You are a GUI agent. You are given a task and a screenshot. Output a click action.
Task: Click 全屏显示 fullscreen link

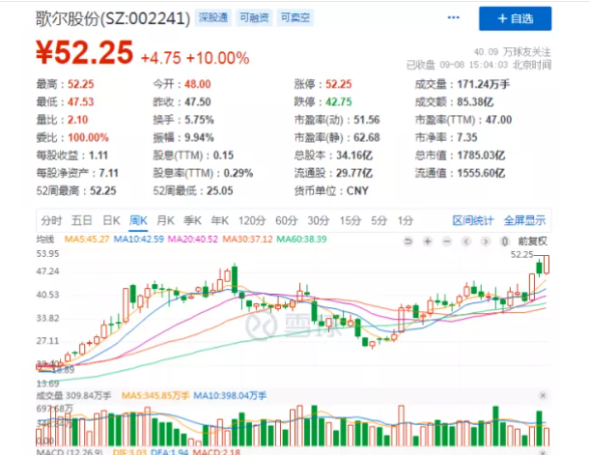524,220
